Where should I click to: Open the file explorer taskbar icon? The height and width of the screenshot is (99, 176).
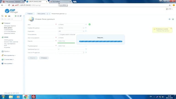click(x=11, y=97)
